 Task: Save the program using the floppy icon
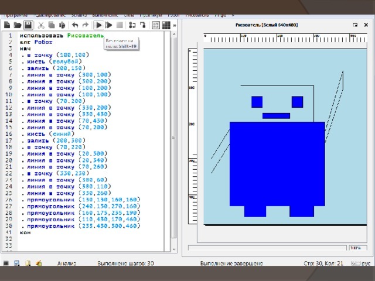pyautogui.click(x=27, y=25)
